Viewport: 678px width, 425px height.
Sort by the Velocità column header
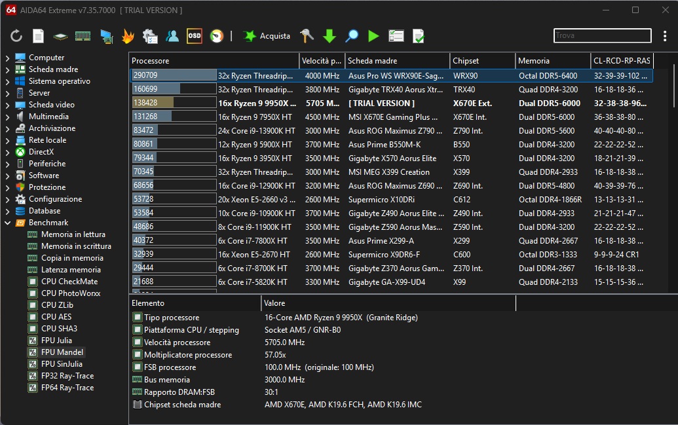click(322, 61)
